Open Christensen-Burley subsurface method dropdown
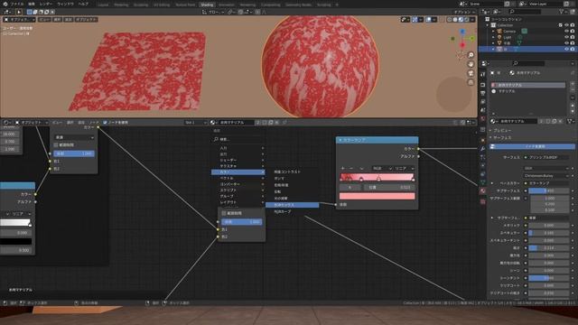Image resolution: width=578 pixels, height=325 pixels. [x=546, y=176]
